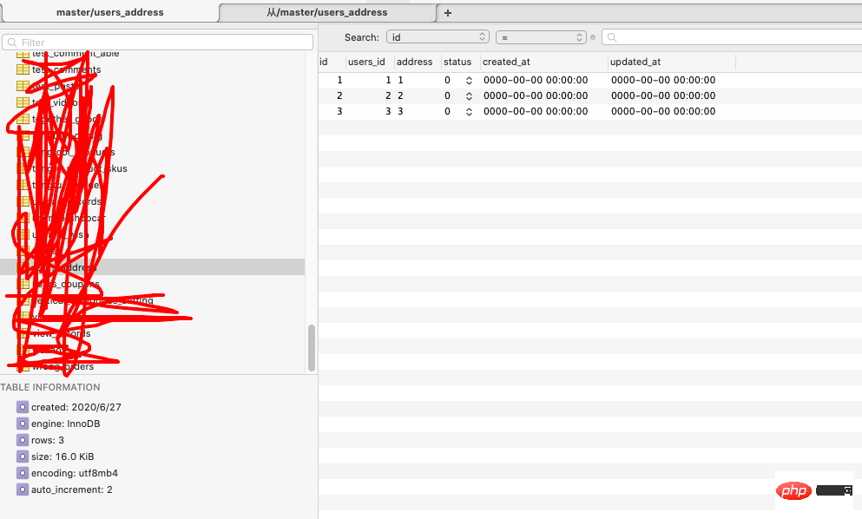
Task: Open the search operator dropdown showing =
Action: (x=541, y=36)
